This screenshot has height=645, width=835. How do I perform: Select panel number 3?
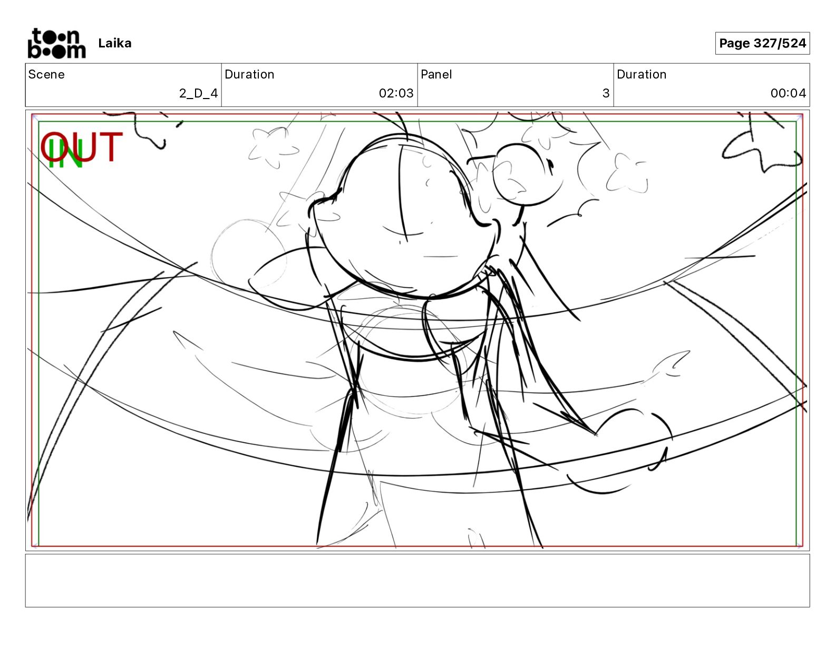pyautogui.click(x=606, y=93)
